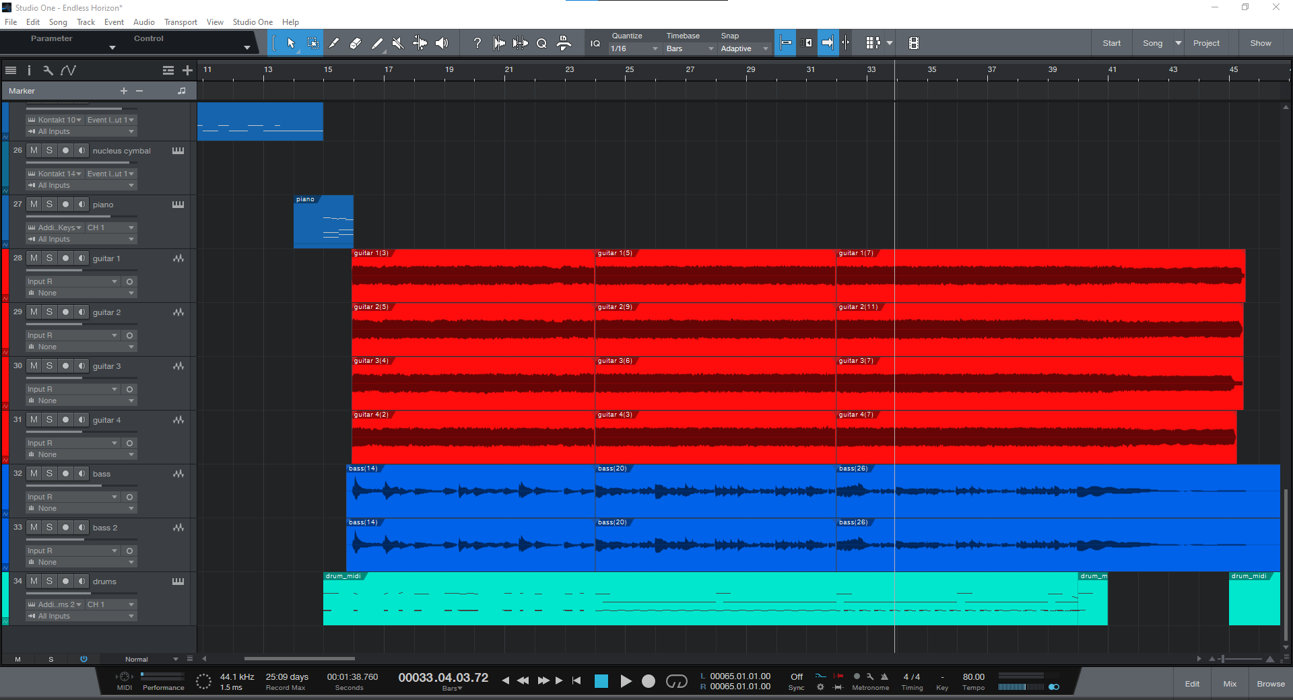Image resolution: width=1293 pixels, height=700 pixels.
Task: Click the Start page button
Action: click(1111, 43)
